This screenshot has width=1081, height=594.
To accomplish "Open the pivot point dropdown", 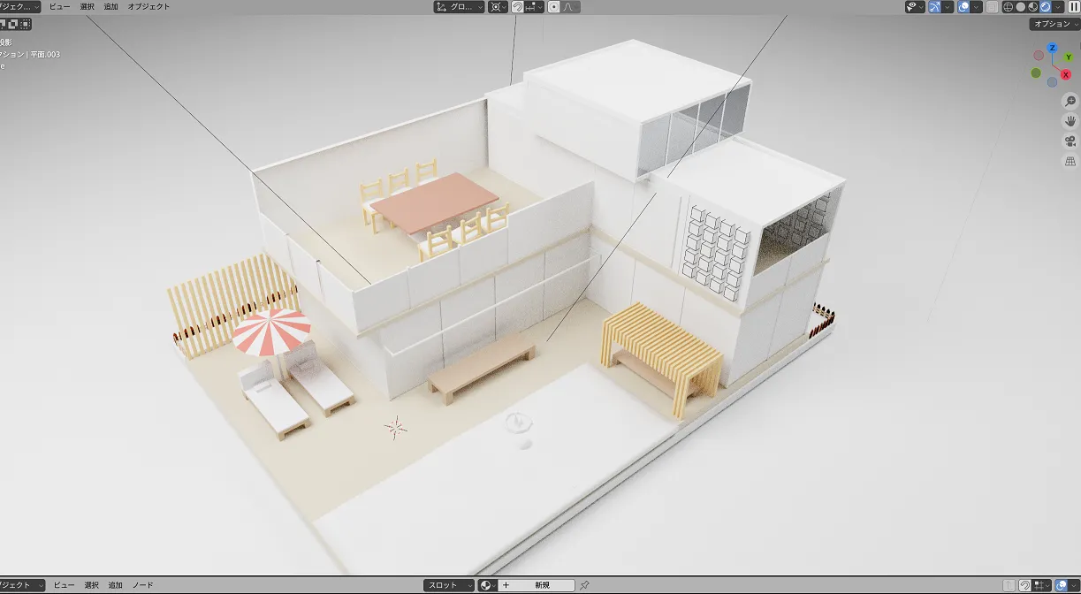I will [499, 6].
